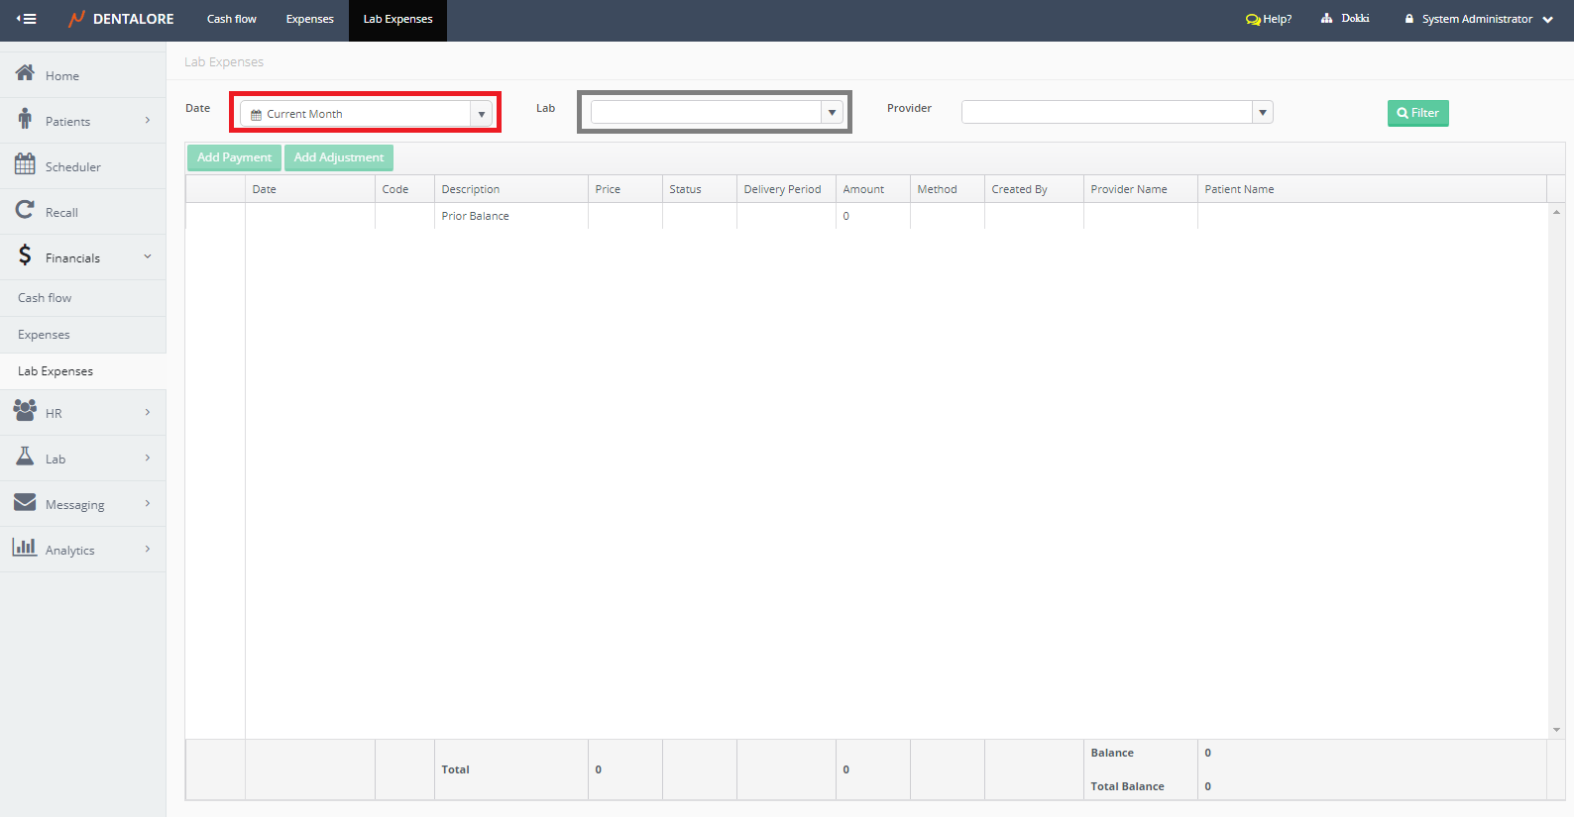
Task: Click the Home house icon
Action: [25, 73]
